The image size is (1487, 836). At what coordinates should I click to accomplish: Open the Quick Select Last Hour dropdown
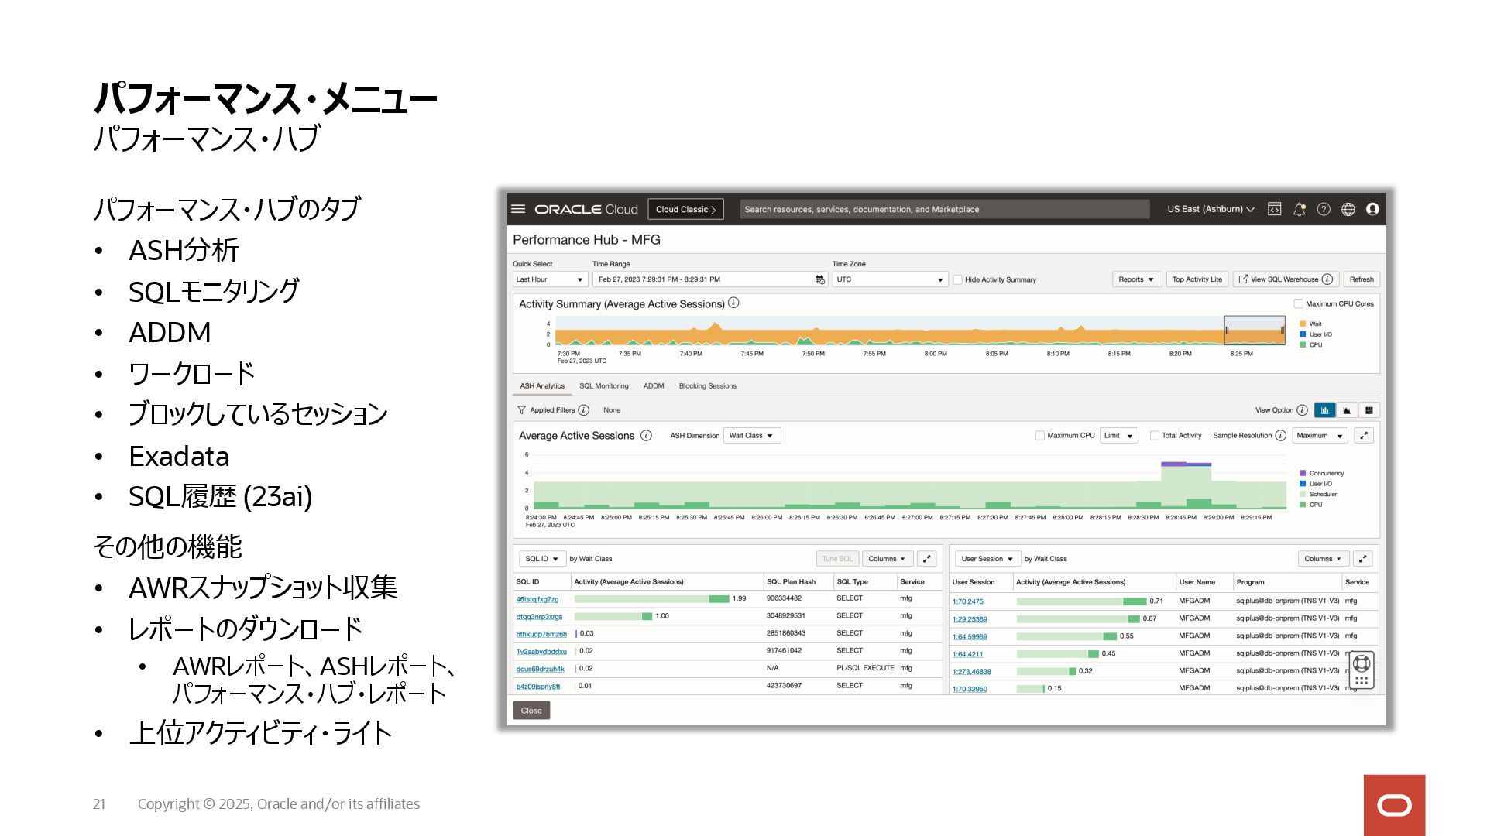549,279
